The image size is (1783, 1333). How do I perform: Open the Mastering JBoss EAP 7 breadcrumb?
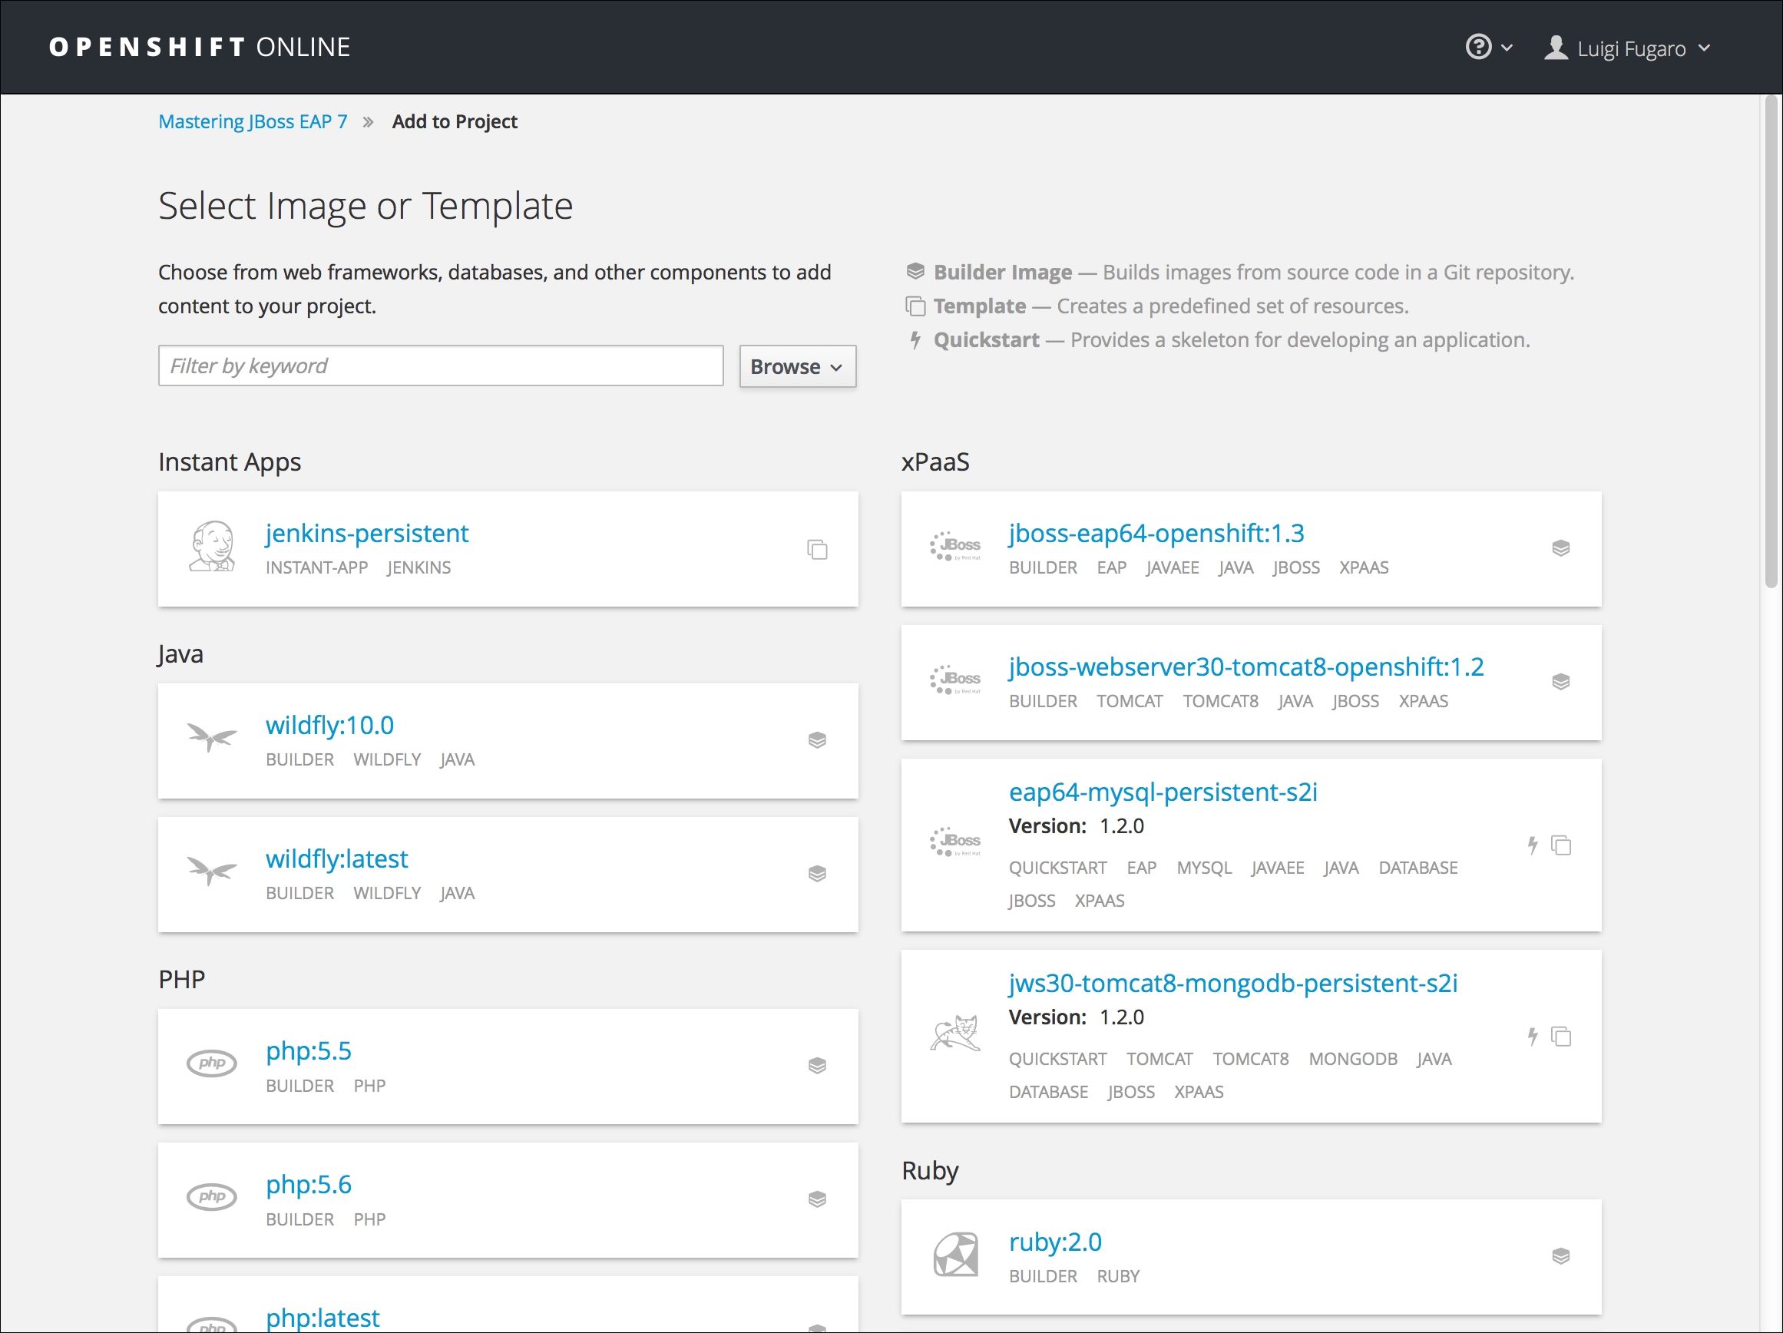tap(253, 121)
